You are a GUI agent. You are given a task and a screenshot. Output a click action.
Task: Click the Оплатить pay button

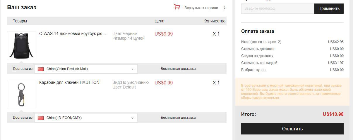click(x=292, y=129)
